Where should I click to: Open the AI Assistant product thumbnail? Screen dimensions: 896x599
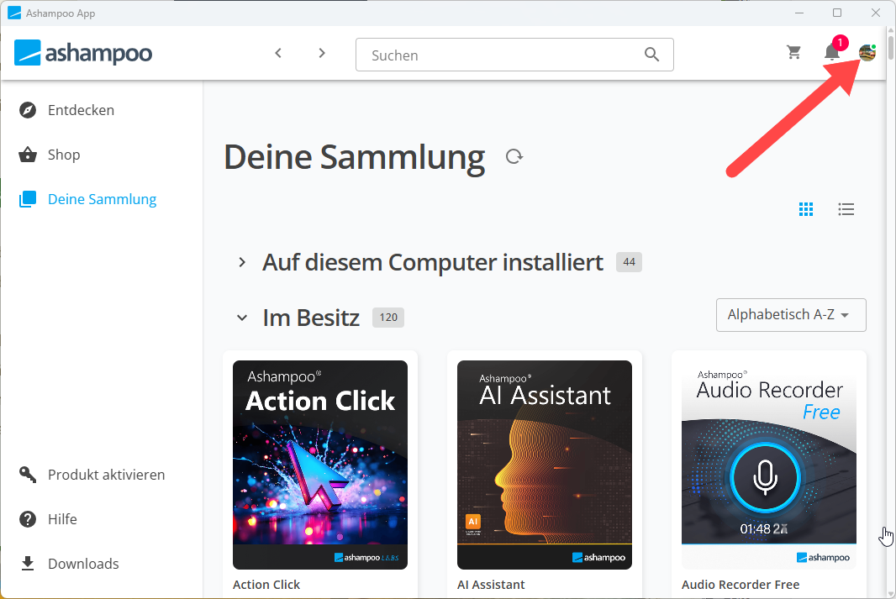[x=545, y=465]
